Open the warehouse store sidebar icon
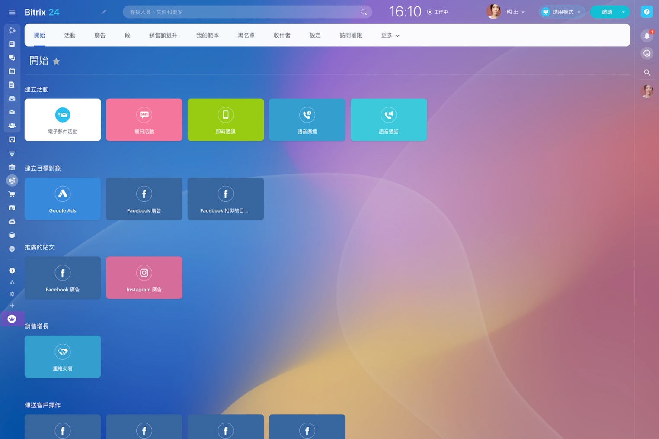The height and width of the screenshot is (439, 659). tap(12, 167)
